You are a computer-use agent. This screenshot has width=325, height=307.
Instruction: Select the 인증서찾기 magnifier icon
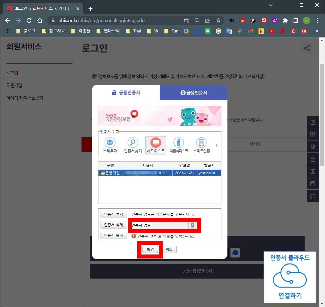coord(133,142)
